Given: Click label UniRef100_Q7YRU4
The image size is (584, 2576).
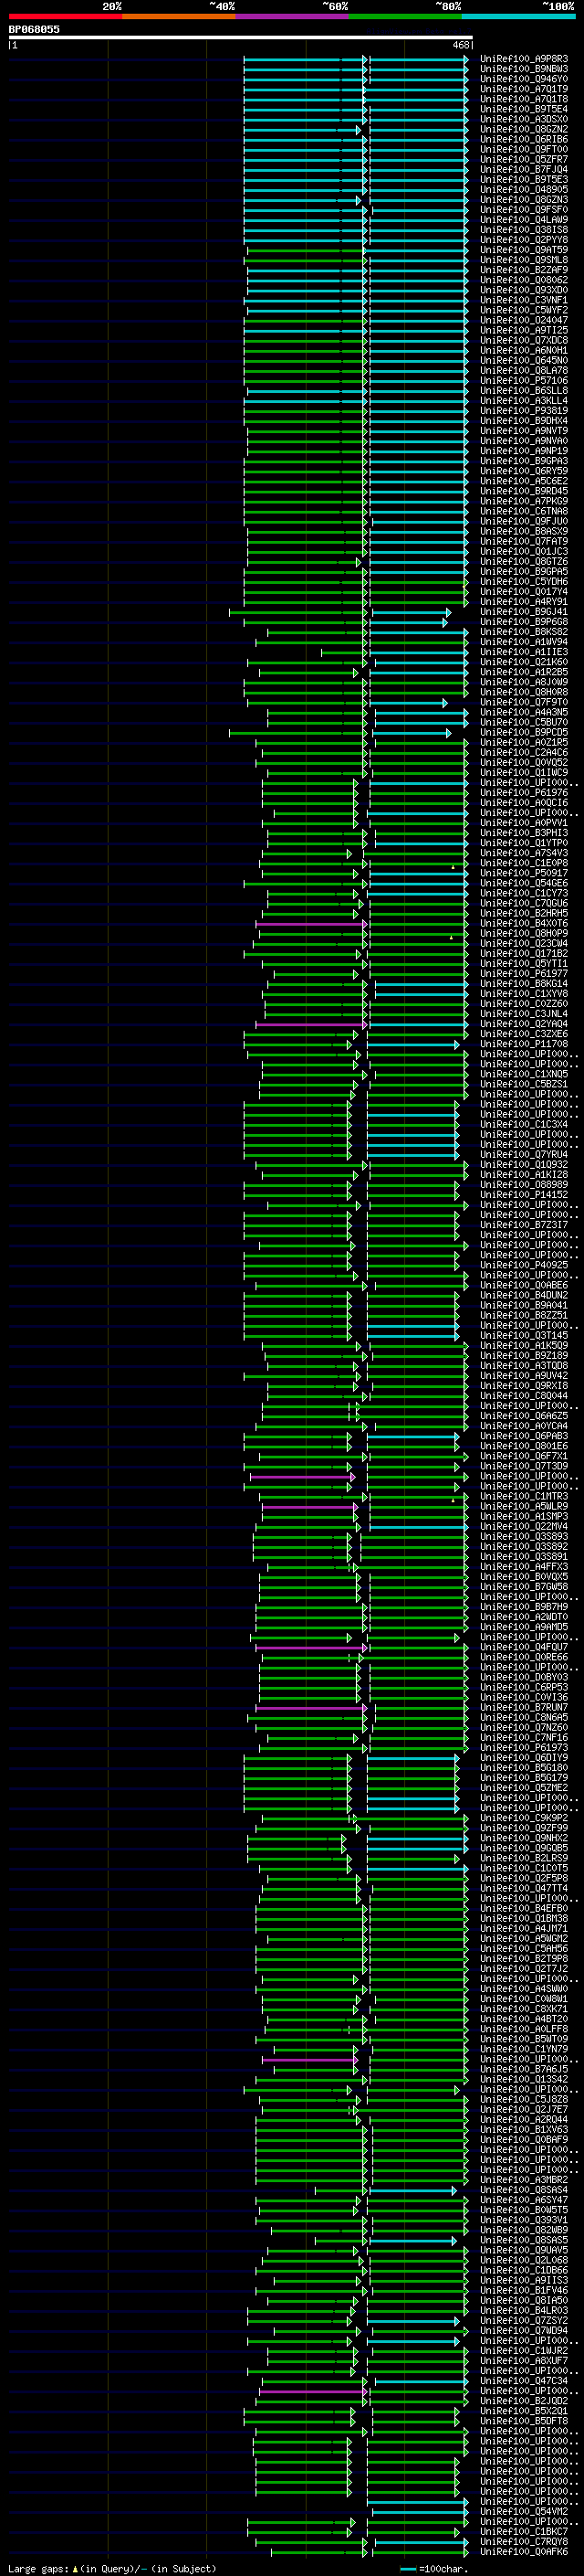Looking at the screenshot, I should click(x=524, y=1155).
